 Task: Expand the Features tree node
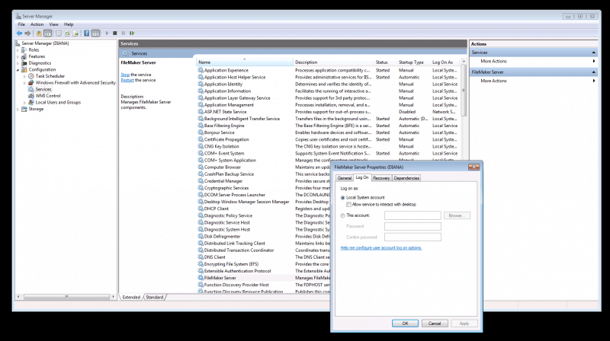18,56
